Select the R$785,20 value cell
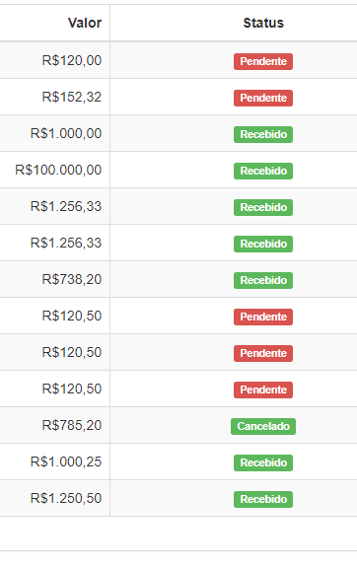The image size is (357, 567). pos(54,425)
